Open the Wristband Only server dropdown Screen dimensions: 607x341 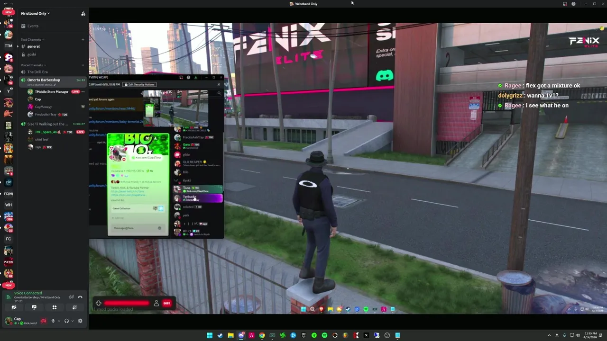(x=35, y=13)
